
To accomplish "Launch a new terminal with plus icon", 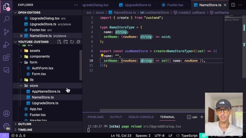I will click(202, 117).
